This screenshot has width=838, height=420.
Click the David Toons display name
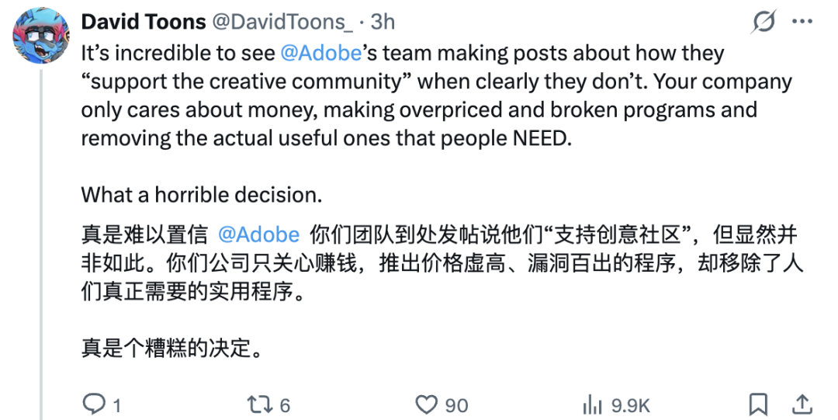[144, 22]
